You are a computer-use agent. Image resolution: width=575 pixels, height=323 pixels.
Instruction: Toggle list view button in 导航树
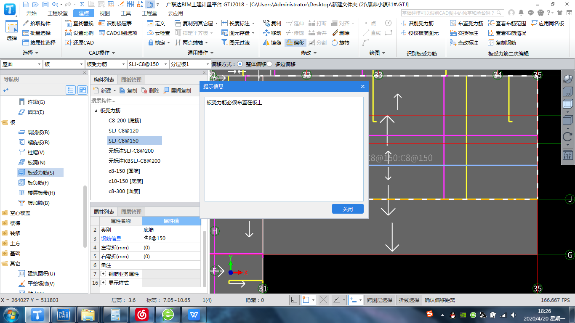pos(71,90)
